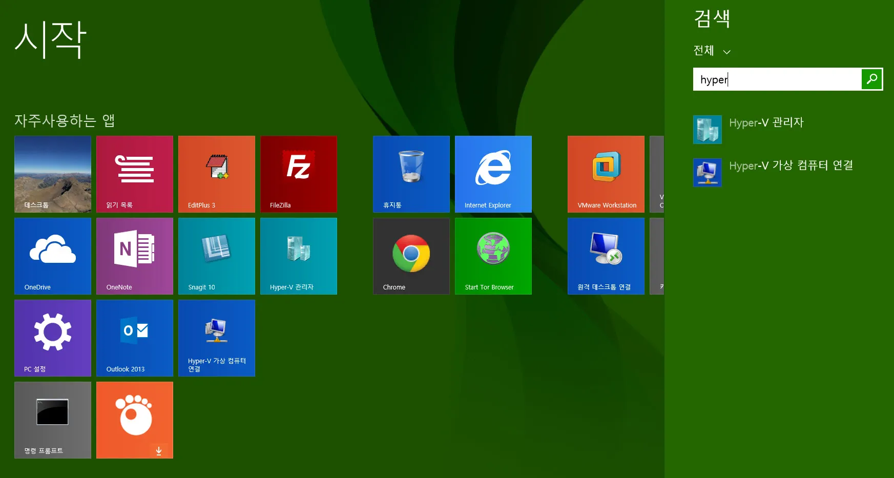Launch 원격 데스크톱 연결 (Remote Desktop)

point(606,256)
